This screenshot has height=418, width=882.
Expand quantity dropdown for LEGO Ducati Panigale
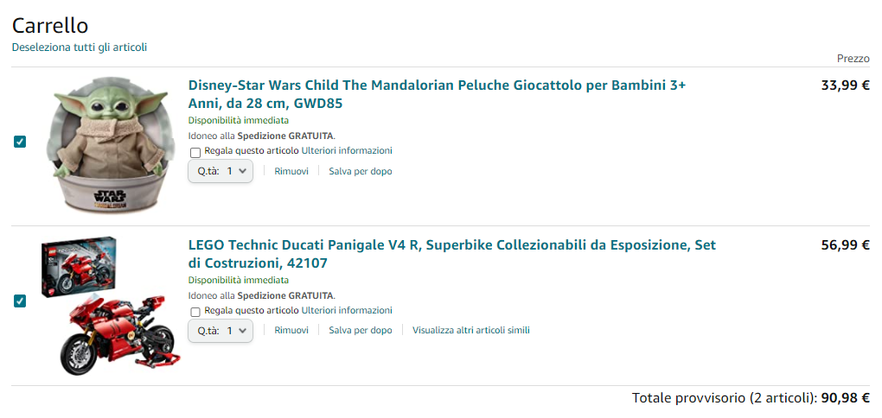pyautogui.click(x=220, y=330)
